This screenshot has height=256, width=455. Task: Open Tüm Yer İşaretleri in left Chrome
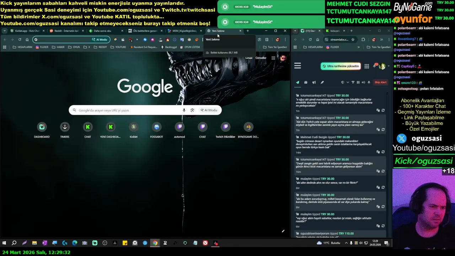pos(275,47)
